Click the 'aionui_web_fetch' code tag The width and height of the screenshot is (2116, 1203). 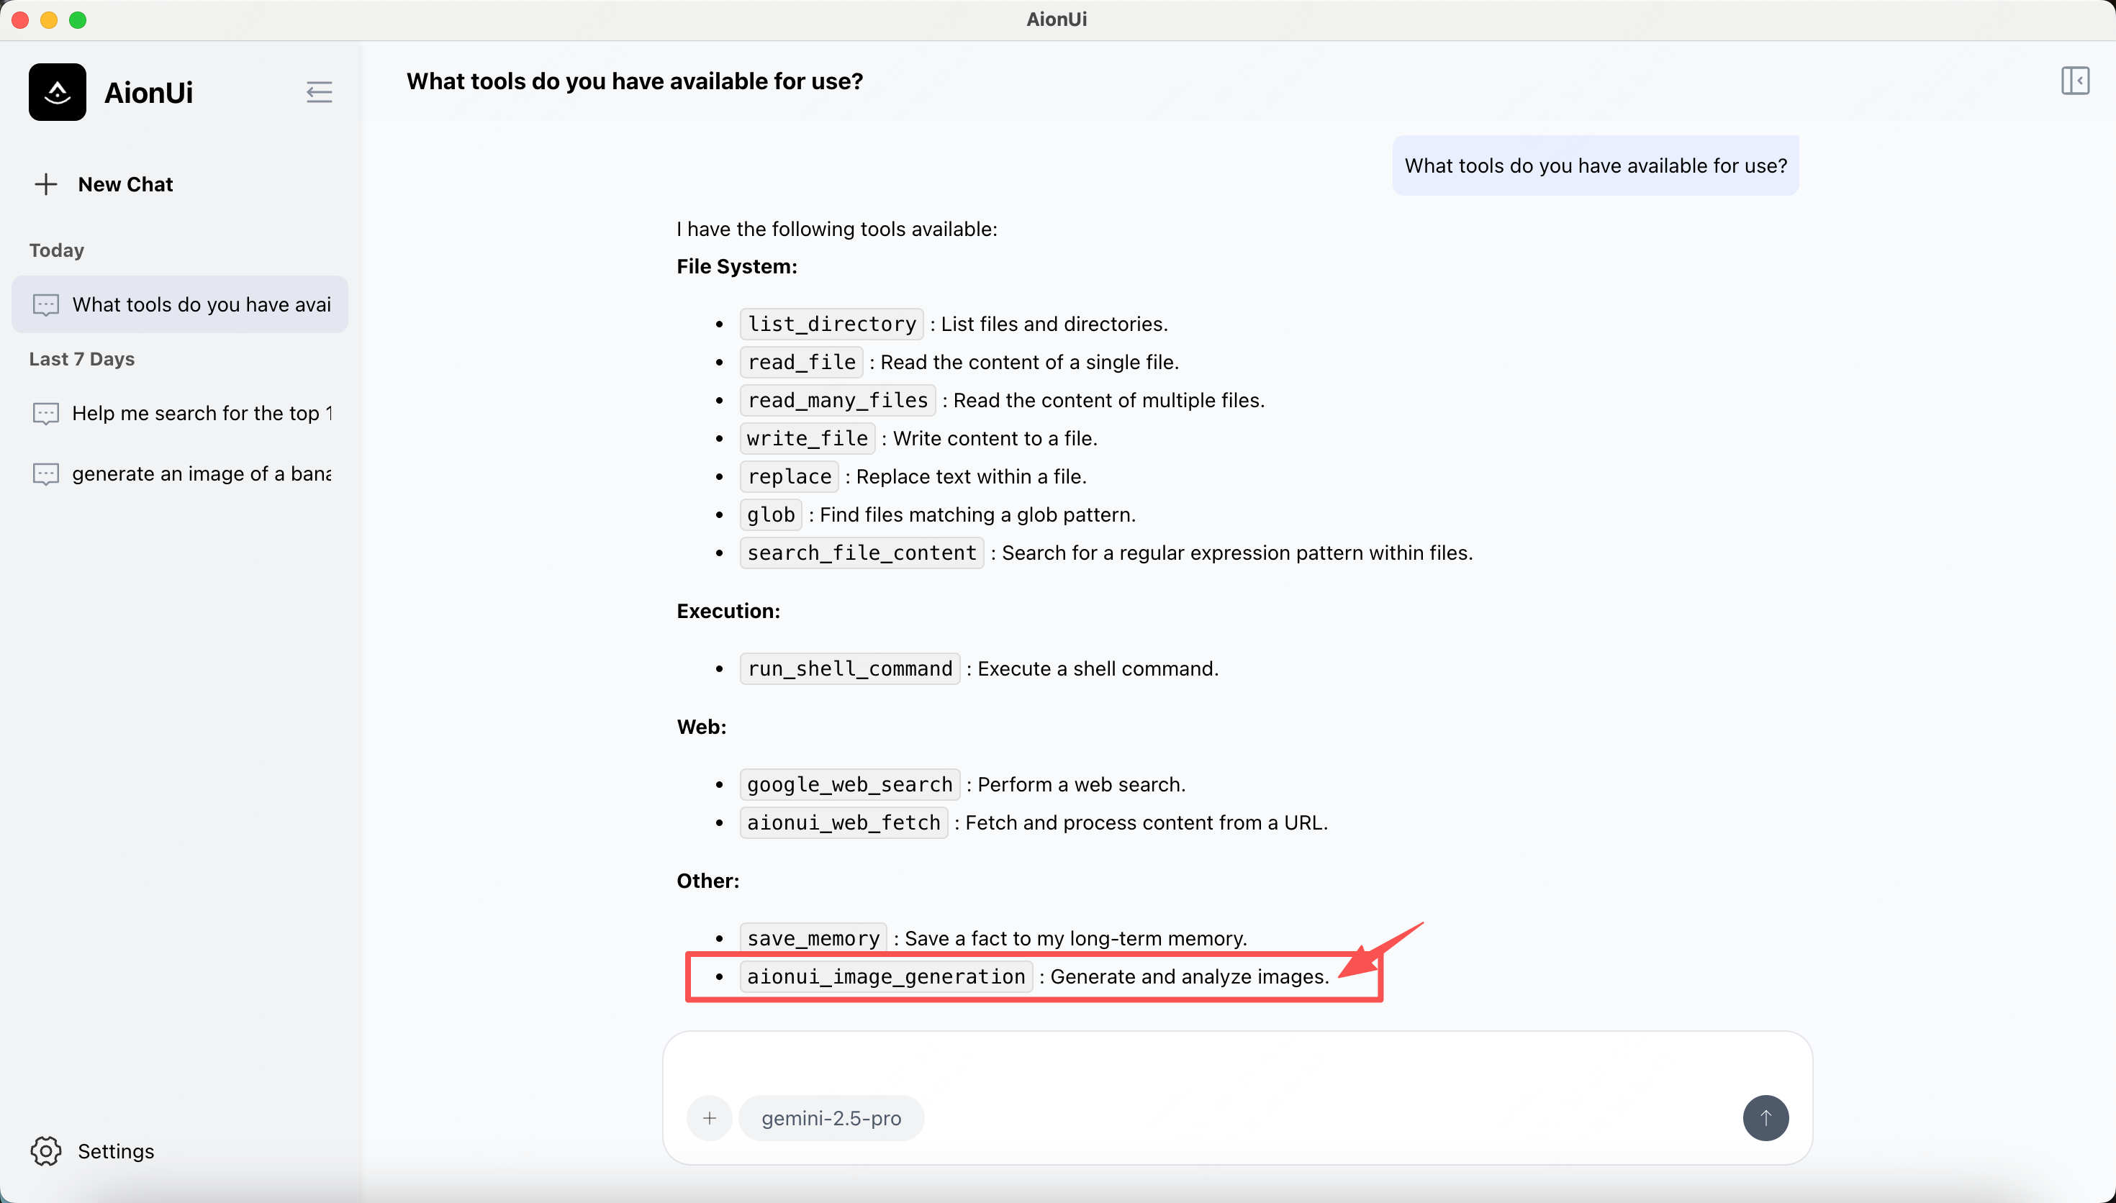click(844, 823)
